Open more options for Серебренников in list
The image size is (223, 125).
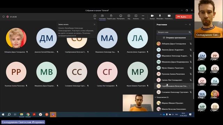pyautogui.click(x=190, y=86)
